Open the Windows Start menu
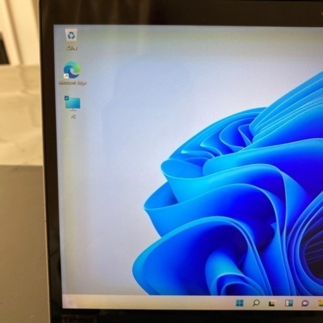 [x=240, y=303]
